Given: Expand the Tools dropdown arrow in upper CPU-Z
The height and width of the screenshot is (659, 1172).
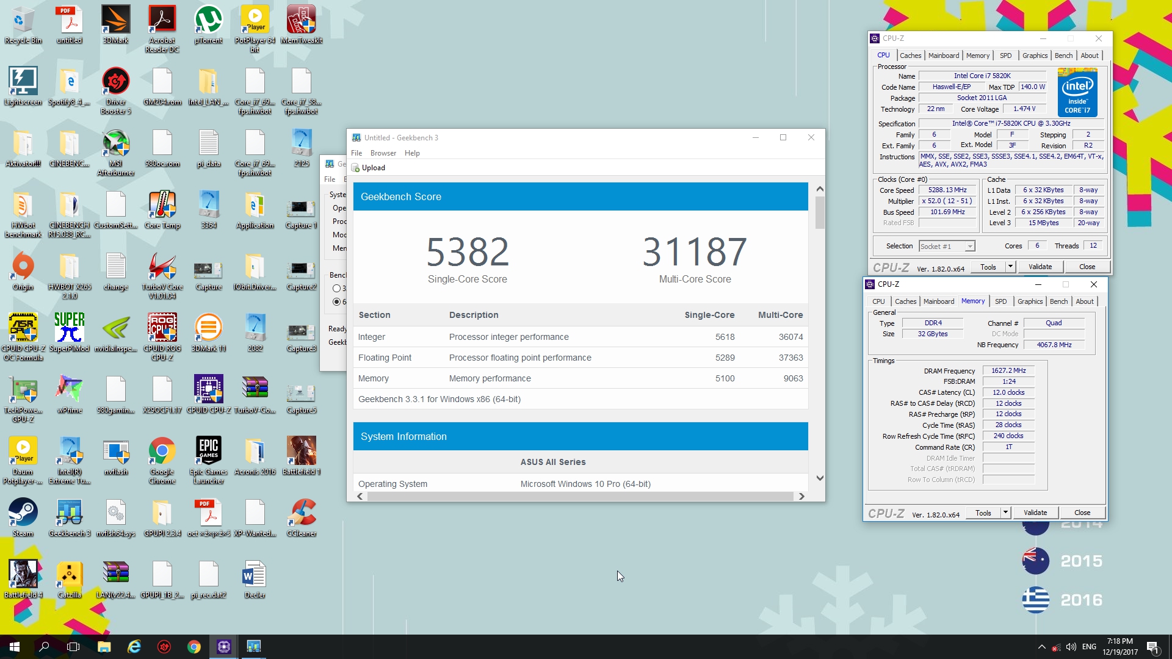Looking at the screenshot, I should click(x=1010, y=267).
